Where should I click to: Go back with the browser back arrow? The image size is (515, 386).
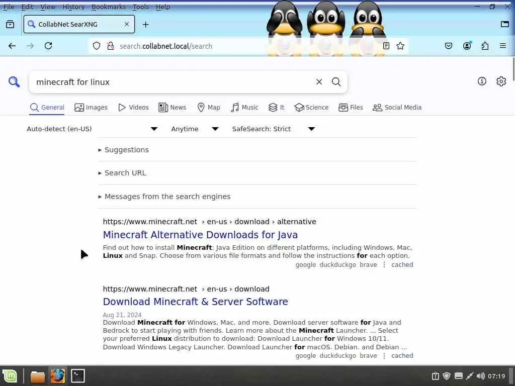12,46
